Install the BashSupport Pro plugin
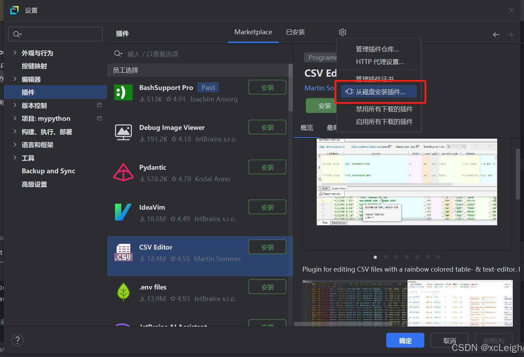Screen dimensions: 524x357 [267, 87]
